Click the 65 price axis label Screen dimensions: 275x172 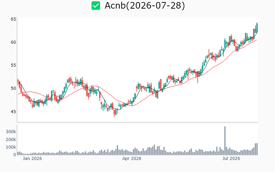pyautogui.click(x=13, y=19)
